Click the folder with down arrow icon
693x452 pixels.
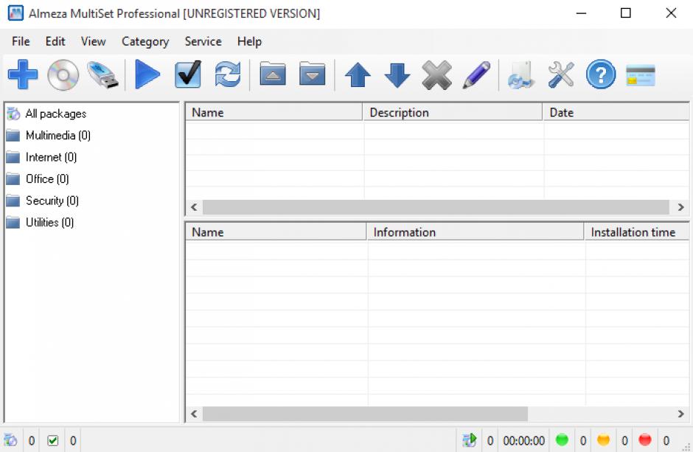click(x=313, y=74)
